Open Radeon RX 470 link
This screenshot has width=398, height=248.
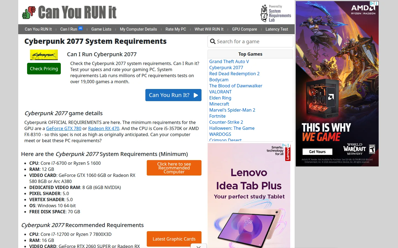[x=104, y=128]
